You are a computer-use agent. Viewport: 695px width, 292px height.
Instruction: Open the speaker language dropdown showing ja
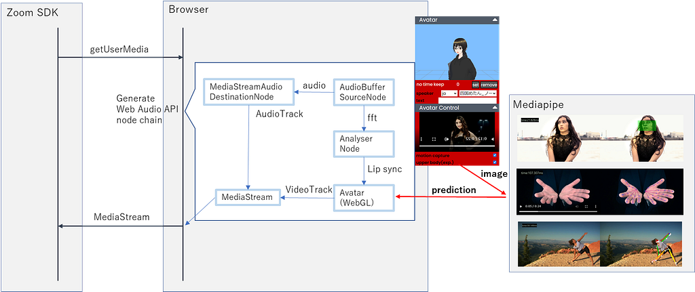click(449, 93)
